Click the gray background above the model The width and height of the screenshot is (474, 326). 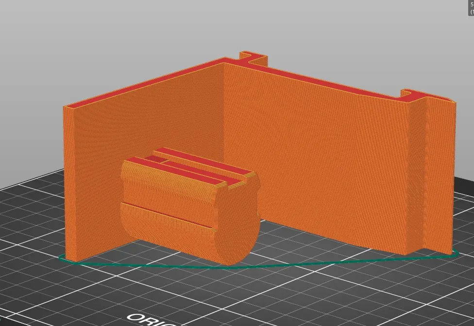pyautogui.click(x=236, y=24)
